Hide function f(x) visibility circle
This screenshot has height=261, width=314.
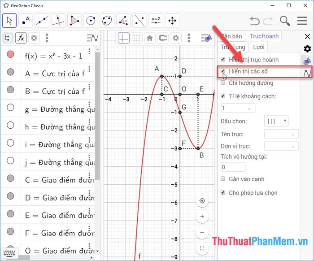coord(10,54)
